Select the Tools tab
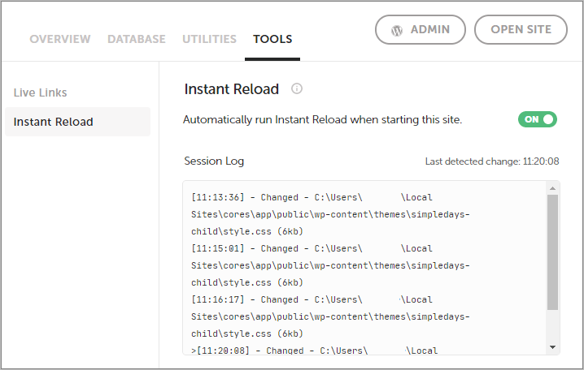 [x=272, y=39]
